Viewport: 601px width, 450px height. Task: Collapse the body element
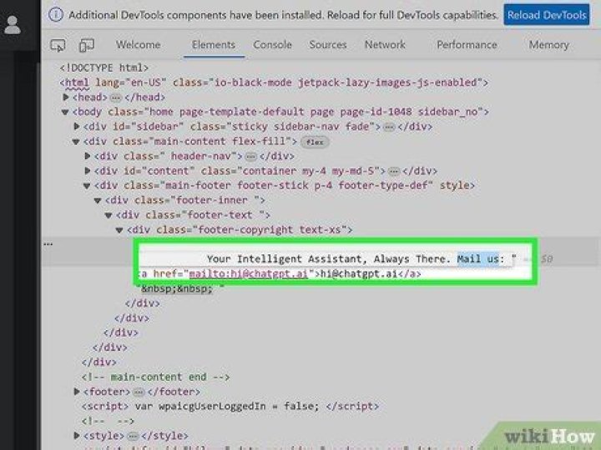[x=65, y=112]
